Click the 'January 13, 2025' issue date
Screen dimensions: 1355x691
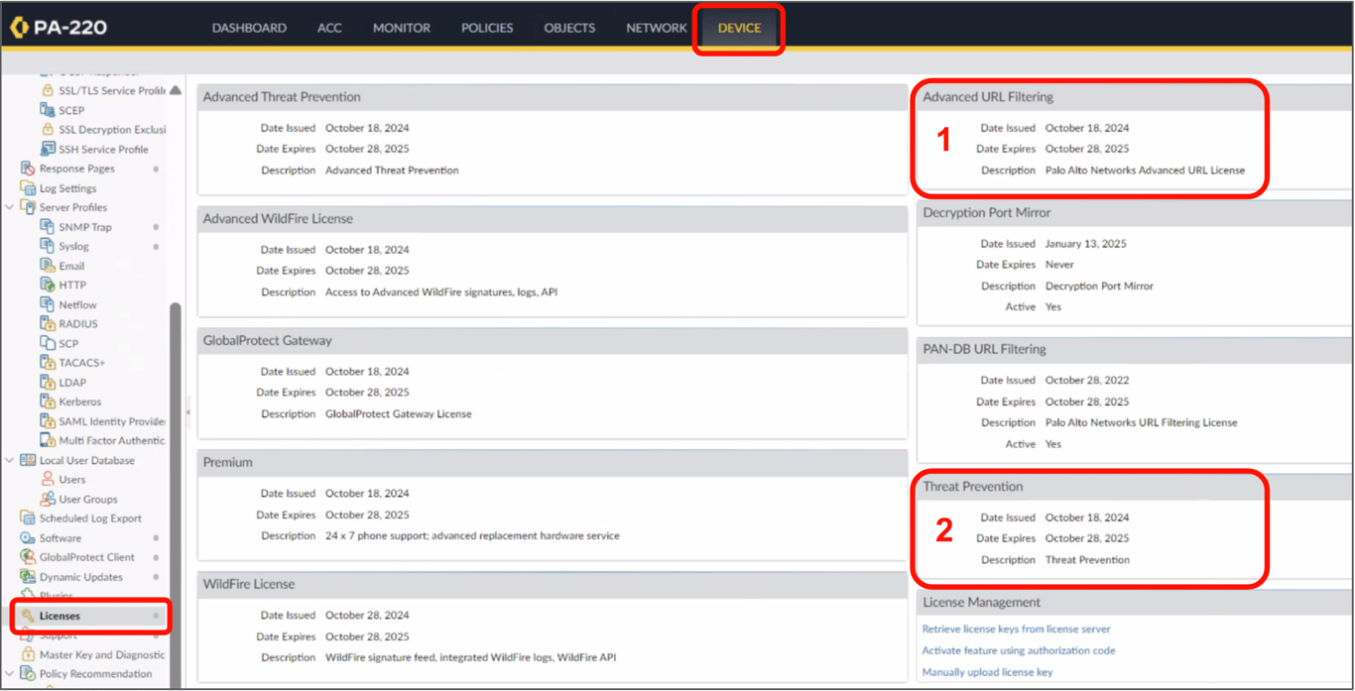1085,244
